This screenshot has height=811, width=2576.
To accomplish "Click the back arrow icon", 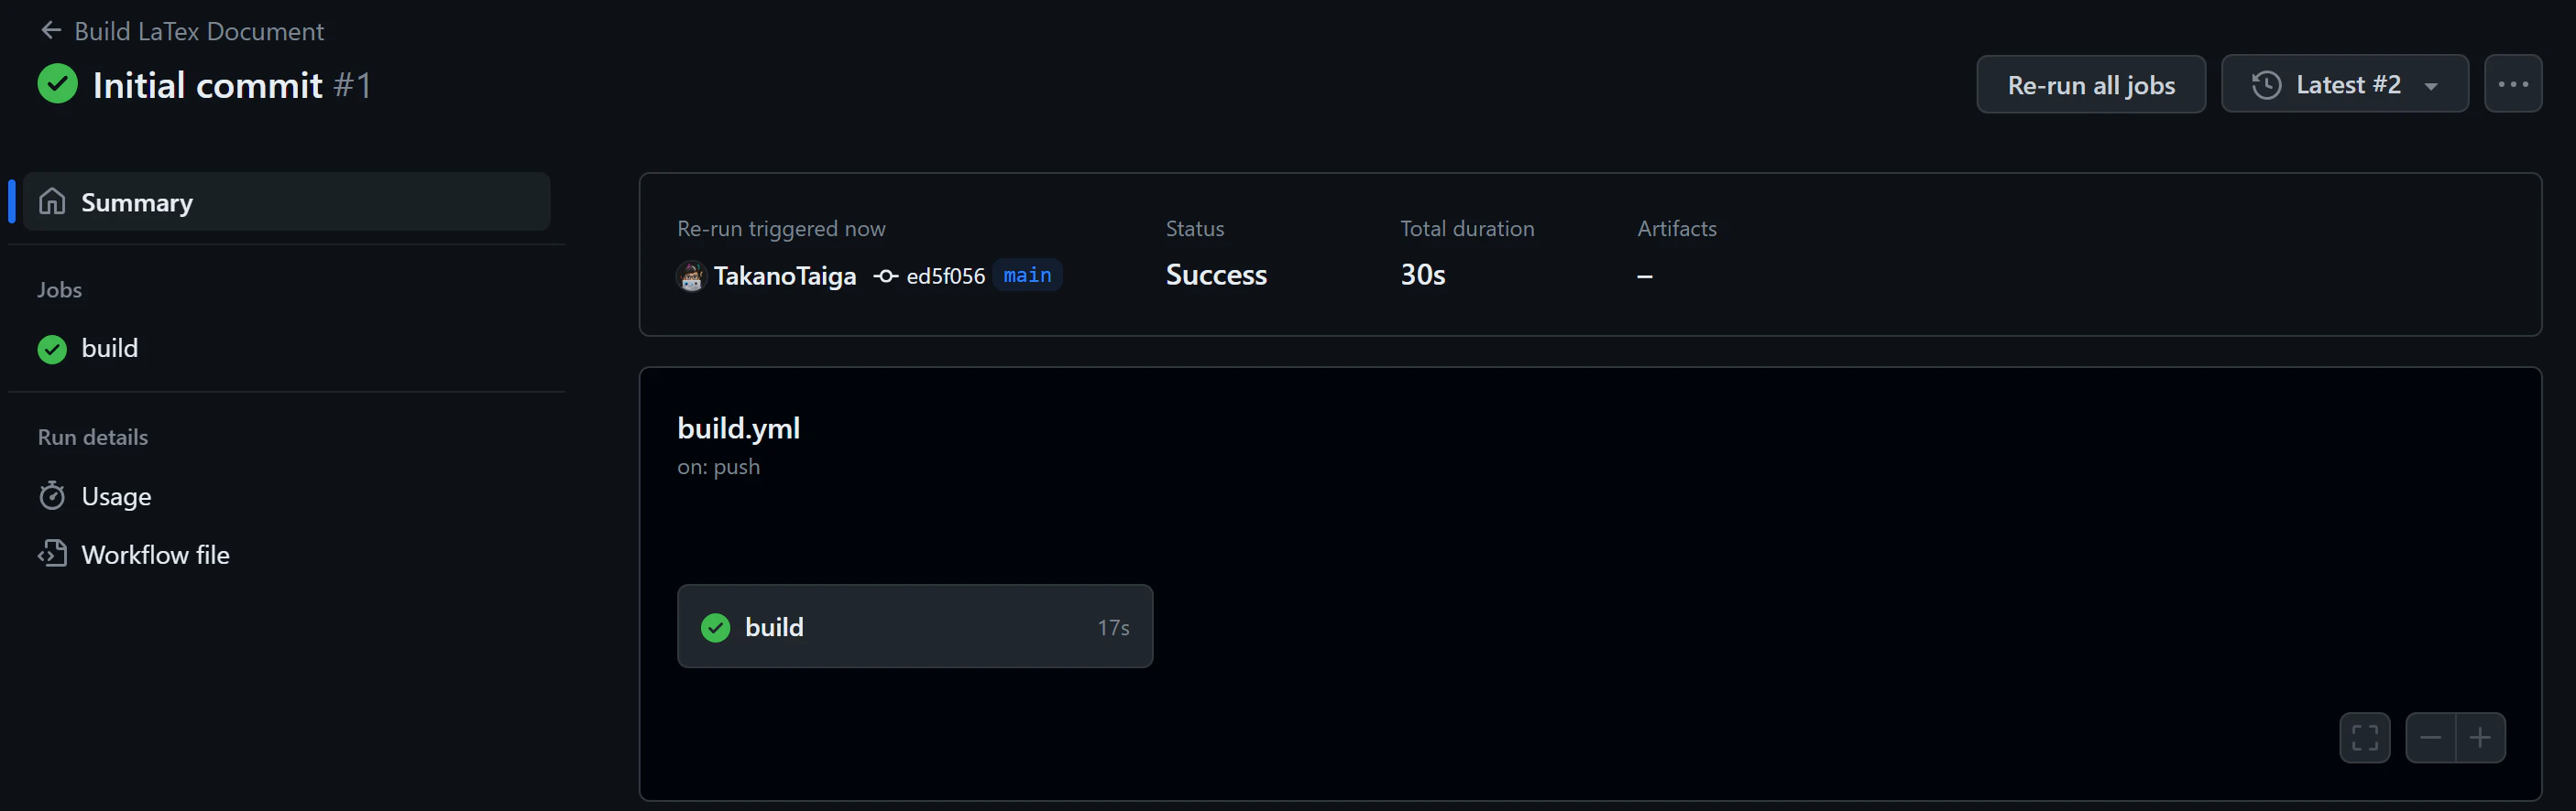I will (51, 31).
